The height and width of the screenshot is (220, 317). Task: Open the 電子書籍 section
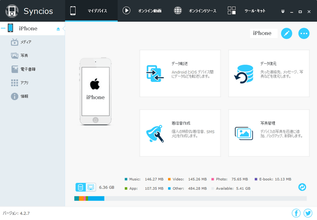[32, 69]
